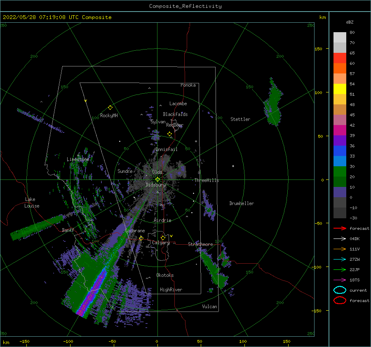This screenshot has width=371, height=347.
Task: Click the white 04DK arrow symbol
Action: (340, 238)
